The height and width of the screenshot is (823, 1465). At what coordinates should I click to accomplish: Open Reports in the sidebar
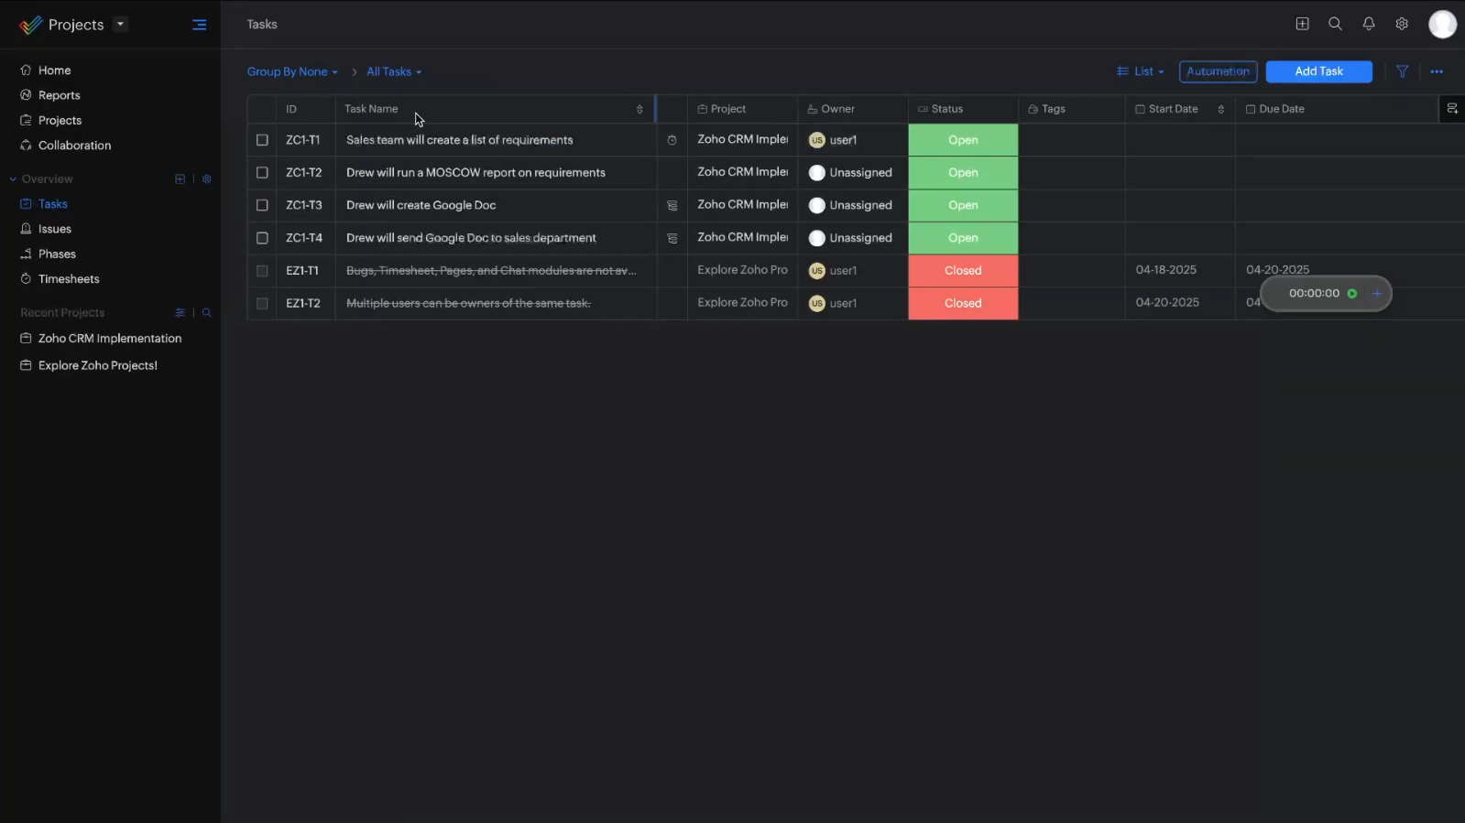pos(59,95)
